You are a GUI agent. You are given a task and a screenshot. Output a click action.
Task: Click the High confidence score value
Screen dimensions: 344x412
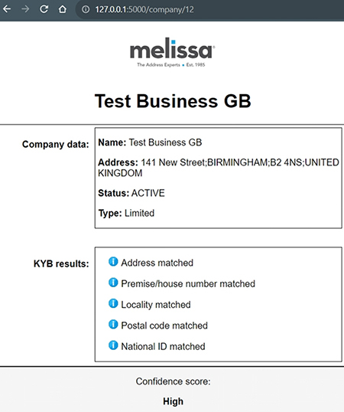[173, 401]
